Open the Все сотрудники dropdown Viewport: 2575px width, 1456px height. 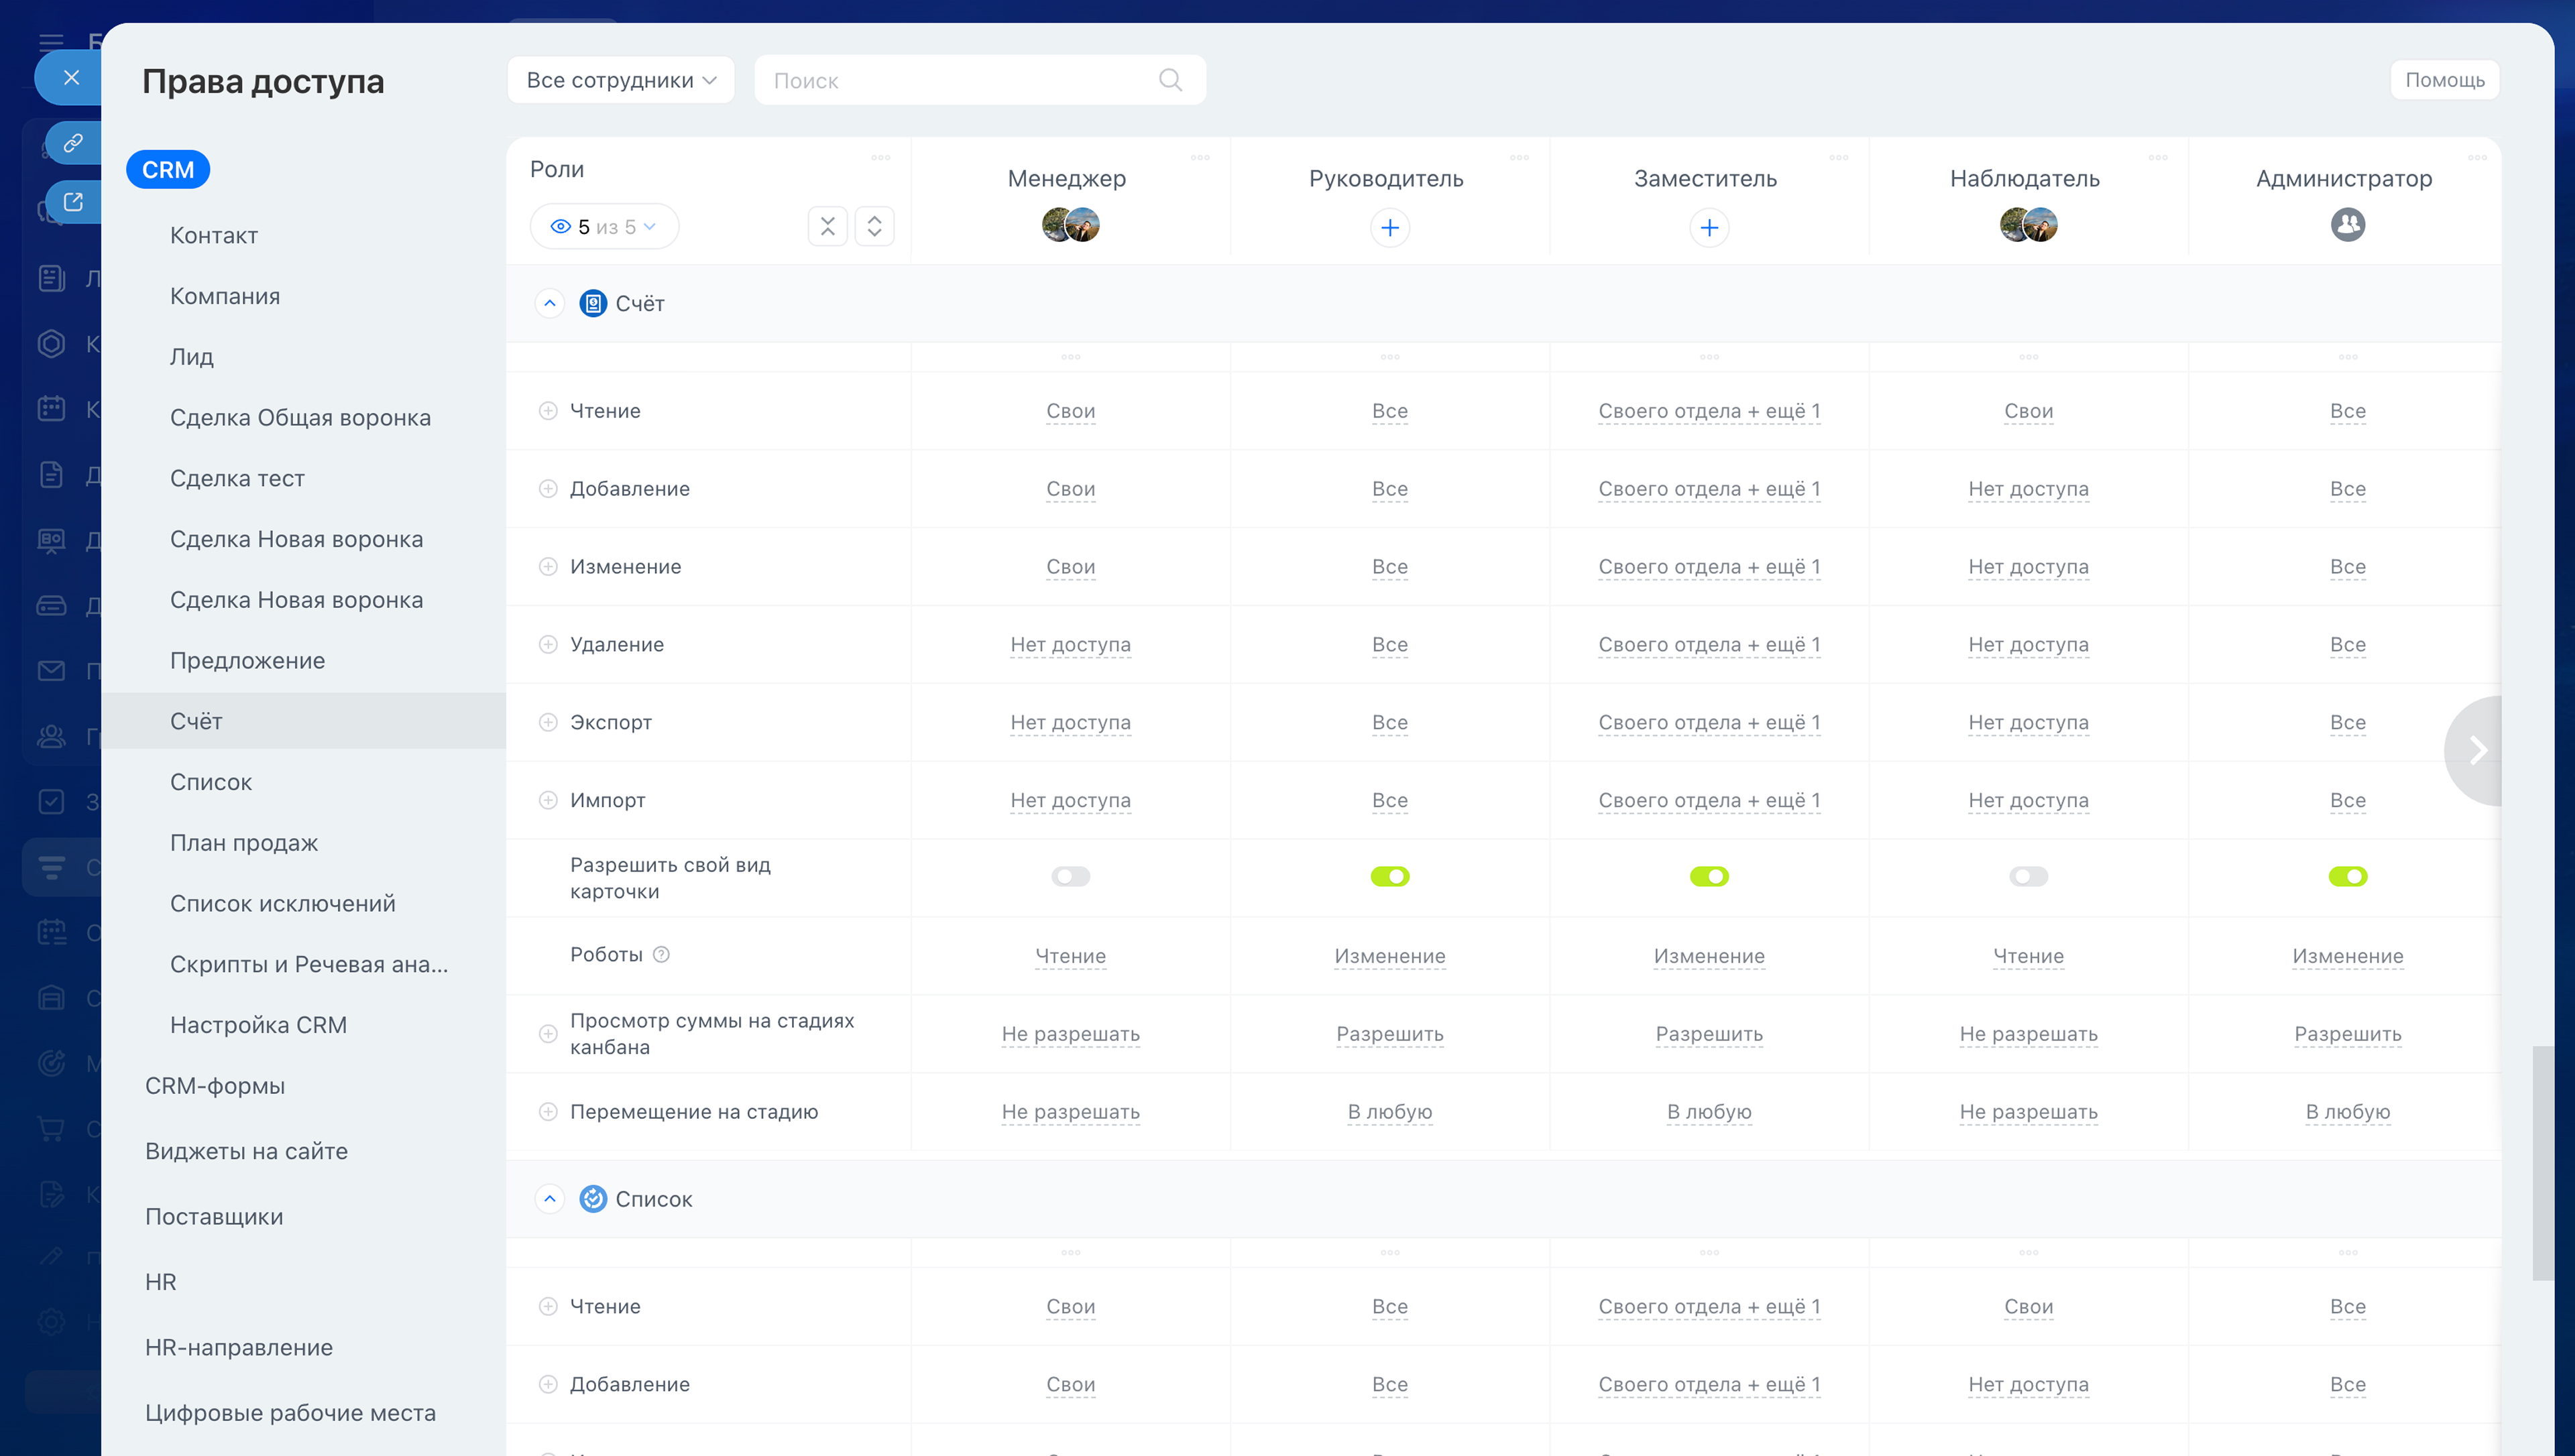pyautogui.click(x=620, y=80)
